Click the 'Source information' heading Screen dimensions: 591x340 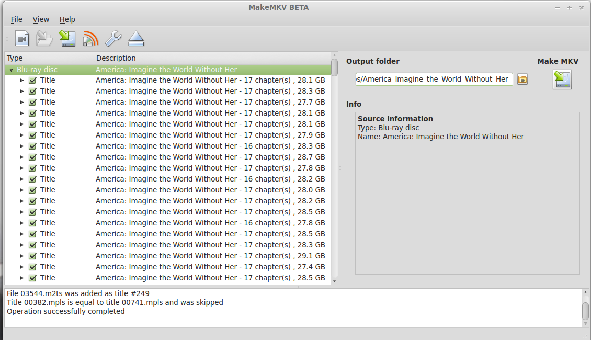(x=395, y=119)
